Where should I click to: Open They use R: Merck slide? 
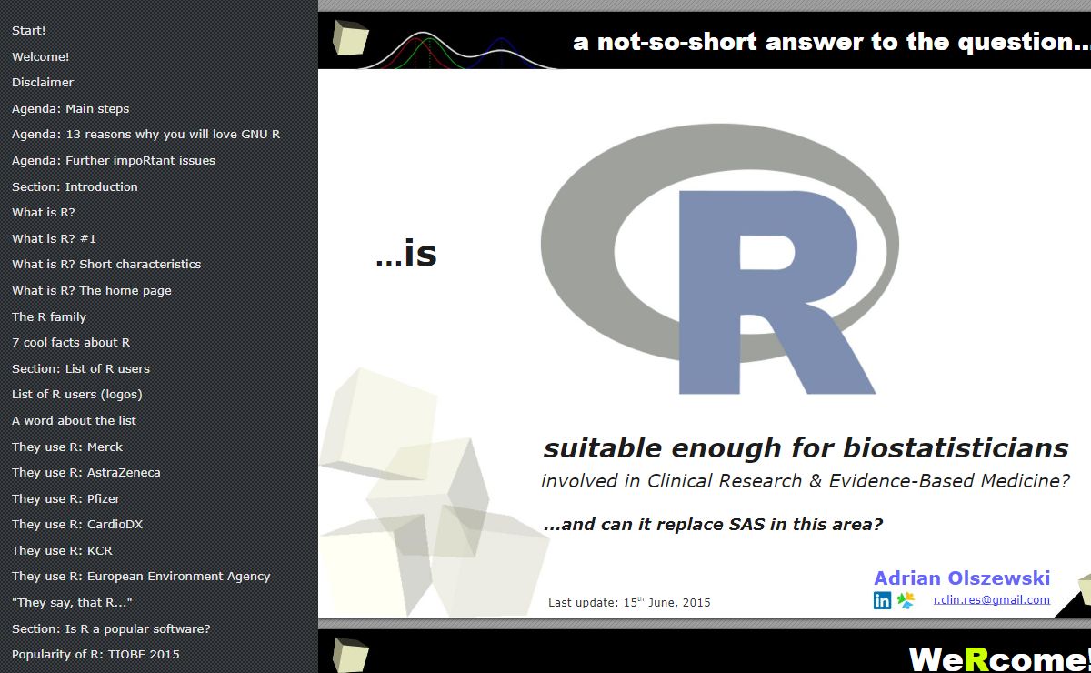point(67,447)
